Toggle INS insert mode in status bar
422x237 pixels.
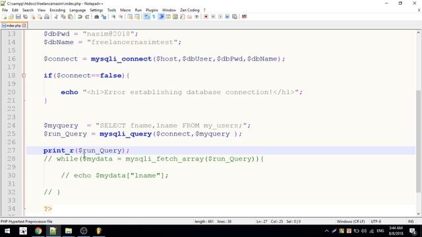[411, 221]
